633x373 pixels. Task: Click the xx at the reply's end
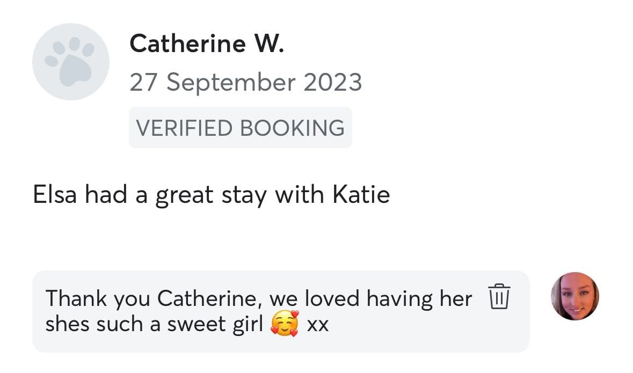pos(318,325)
